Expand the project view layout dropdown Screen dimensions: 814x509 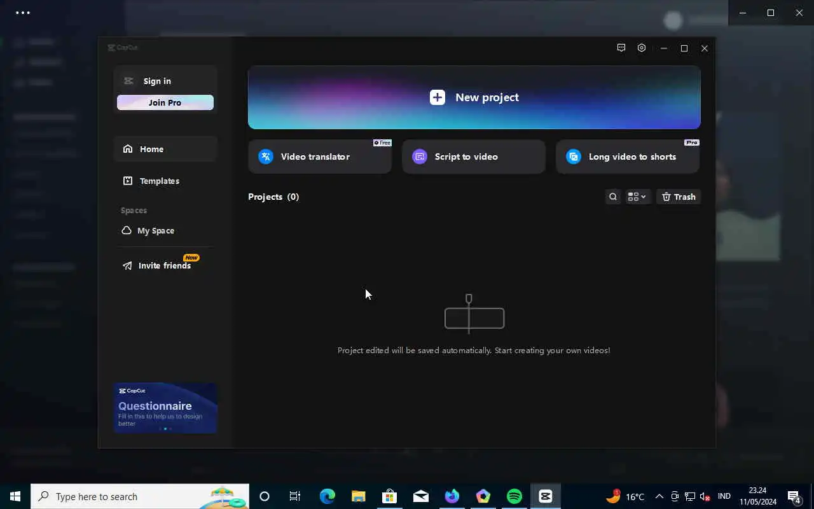pos(637,197)
